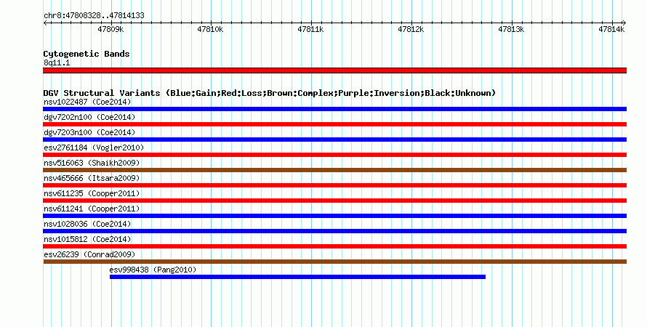Viewport: 647px width, 327px height.
Task: Click the nsv1022487 (Coe2014) blue gain bar
Action: [x=334, y=109]
